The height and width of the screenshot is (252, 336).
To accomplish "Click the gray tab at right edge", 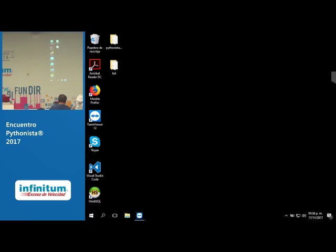I will pyautogui.click(x=334, y=77).
